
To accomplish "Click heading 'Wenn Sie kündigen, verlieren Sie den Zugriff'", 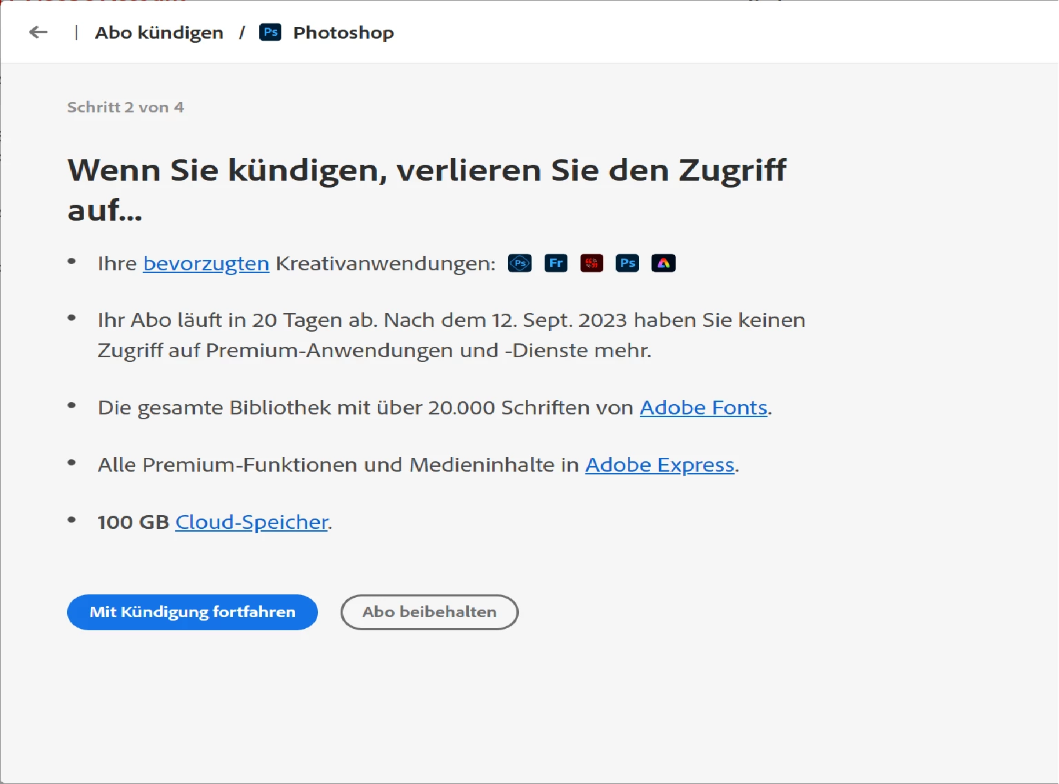I will [427, 170].
